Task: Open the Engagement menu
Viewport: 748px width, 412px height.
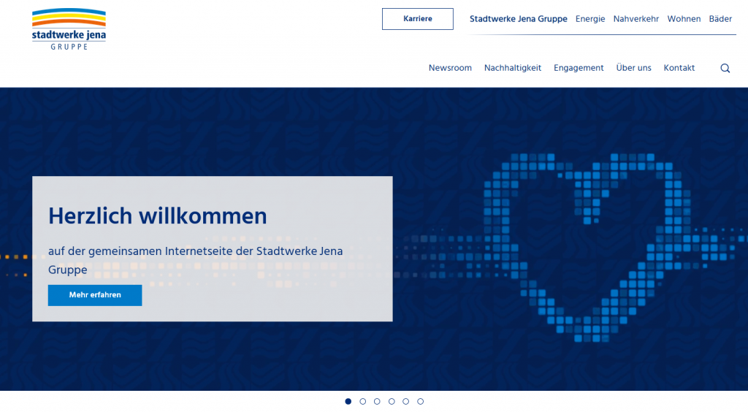Action: pyautogui.click(x=579, y=68)
